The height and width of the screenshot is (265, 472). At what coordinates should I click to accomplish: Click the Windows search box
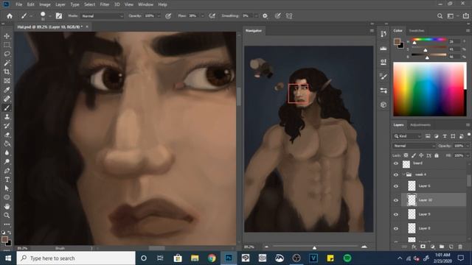click(x=76, y=258)
